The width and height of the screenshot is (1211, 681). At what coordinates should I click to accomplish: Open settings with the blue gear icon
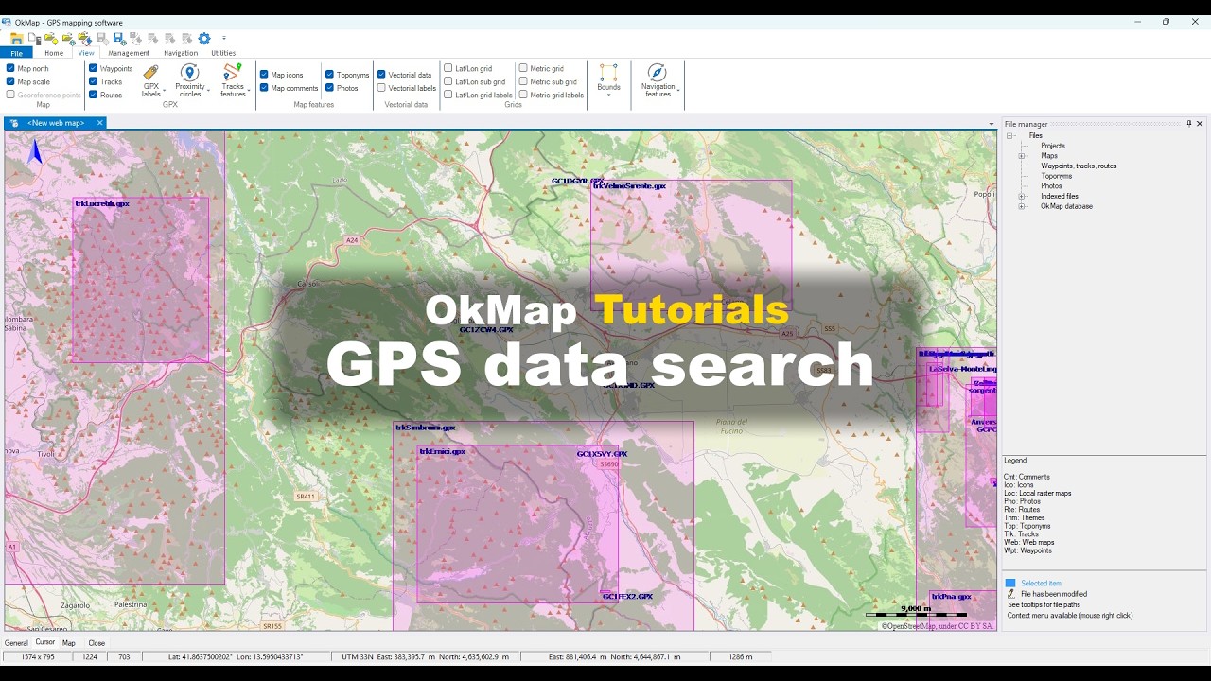pyautogui.click(x=204, y=39)
